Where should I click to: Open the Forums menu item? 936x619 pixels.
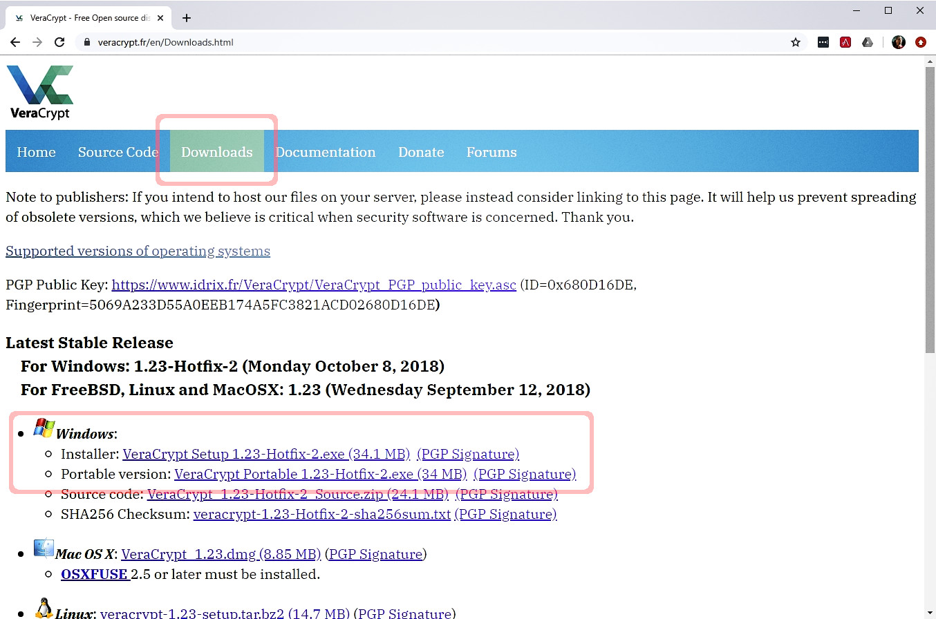492,152
